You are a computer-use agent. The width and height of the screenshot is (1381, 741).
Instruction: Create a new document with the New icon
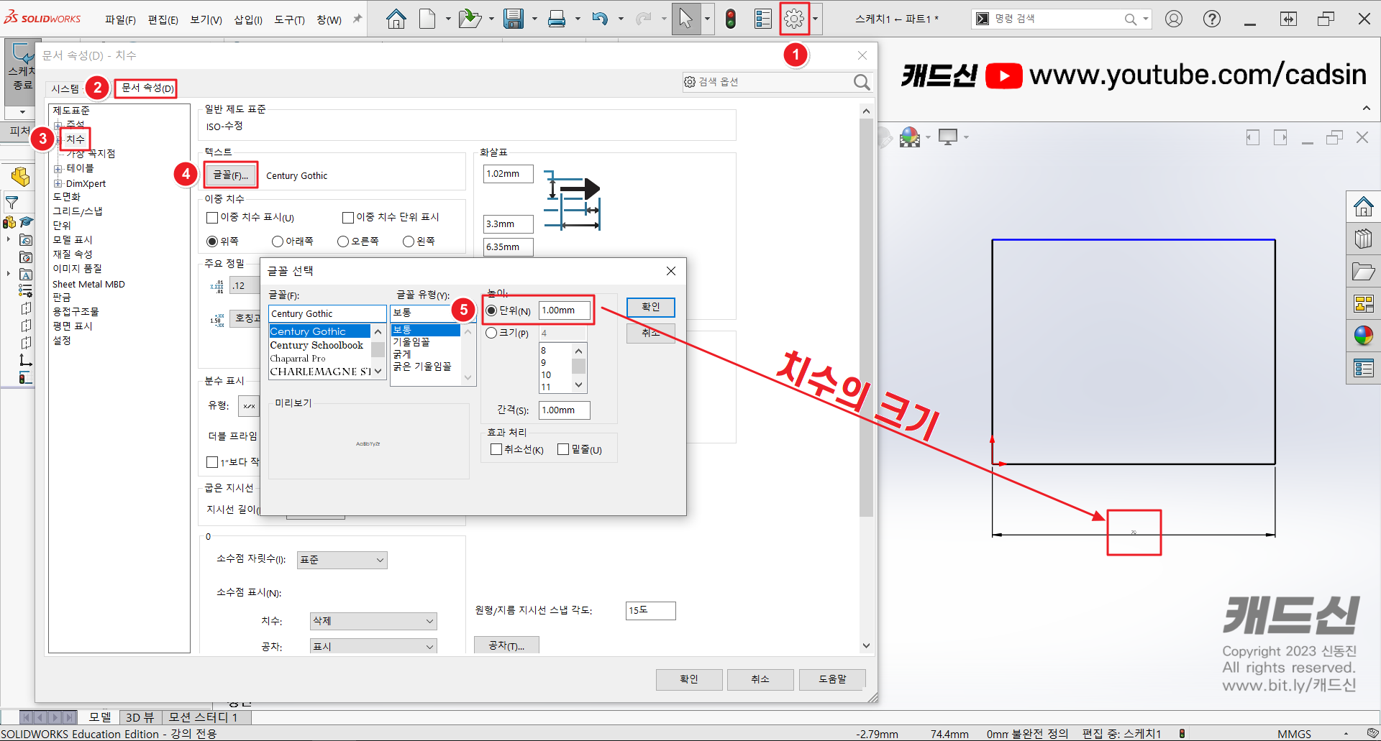tap(427, 19)
